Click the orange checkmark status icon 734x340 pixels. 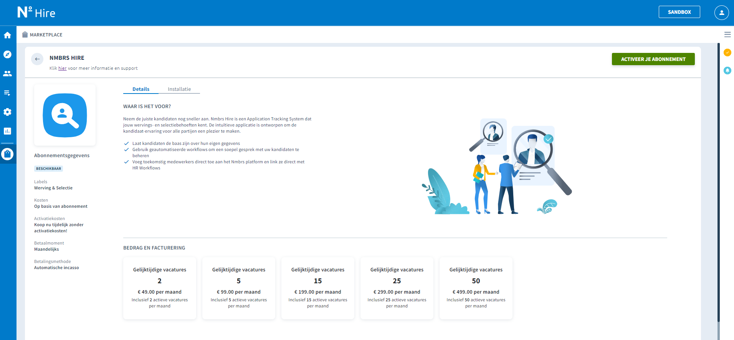pyautogui.click(x=727, y=53)
